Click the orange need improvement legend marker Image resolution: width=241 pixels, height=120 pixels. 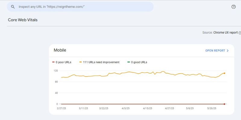81,62
